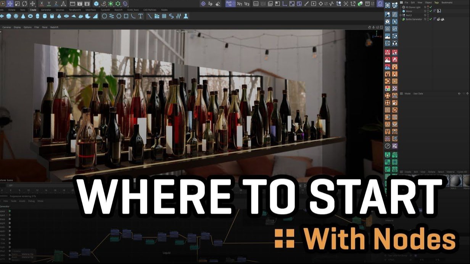Switch to the Generator palette tab
This screenshot has height=264, width=470.
tap(46, 10)
